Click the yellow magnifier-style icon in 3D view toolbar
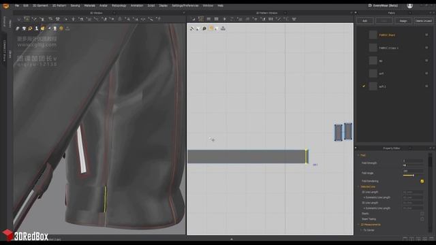 (x=30, y=29)
